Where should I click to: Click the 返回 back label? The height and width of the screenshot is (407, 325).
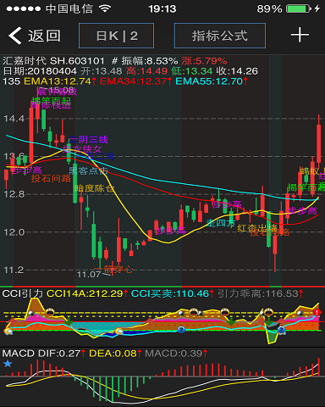(44, 36)
